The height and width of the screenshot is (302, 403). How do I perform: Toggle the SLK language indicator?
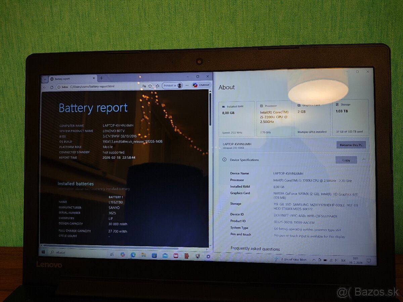344,260
